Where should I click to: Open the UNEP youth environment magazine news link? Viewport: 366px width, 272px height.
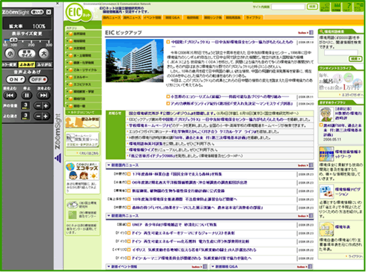click(174, 225)
